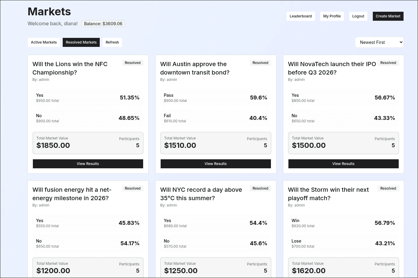Screen dimensions: 418x278
Task: Click the Create Market button
Action: tap(388, 16)
